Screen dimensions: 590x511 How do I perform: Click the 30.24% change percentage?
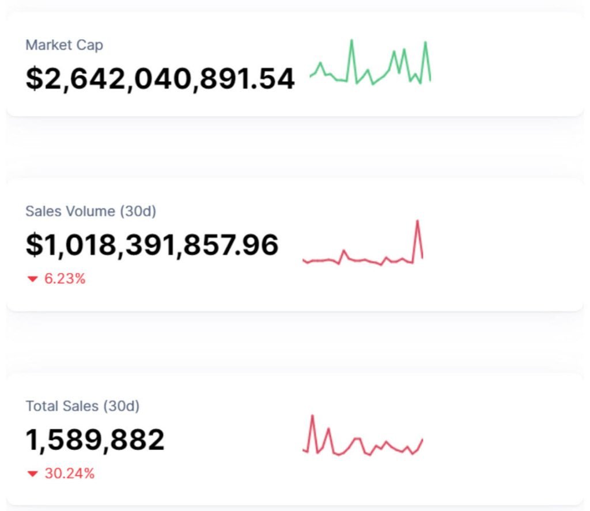69,474
